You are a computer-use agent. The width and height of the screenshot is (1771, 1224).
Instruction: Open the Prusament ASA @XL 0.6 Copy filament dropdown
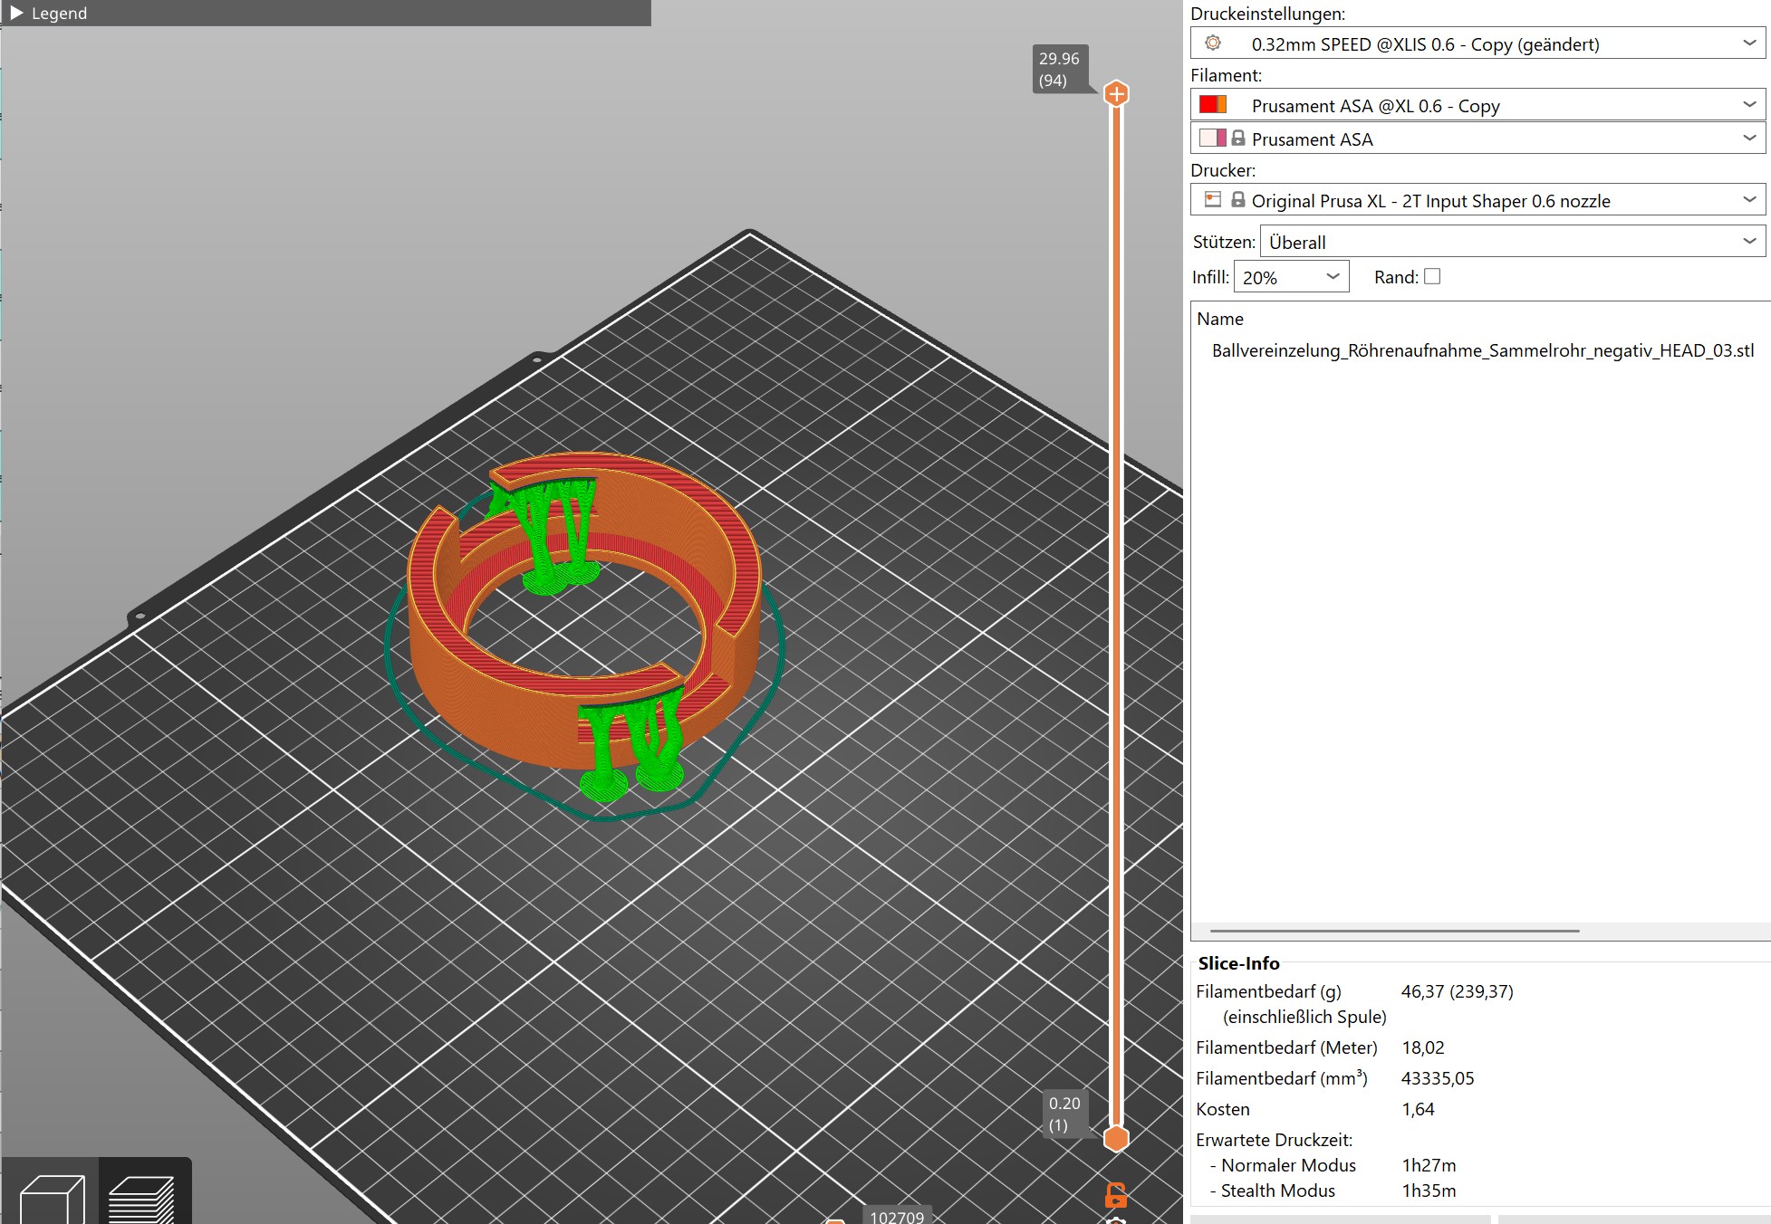(x=1477, y=105)
